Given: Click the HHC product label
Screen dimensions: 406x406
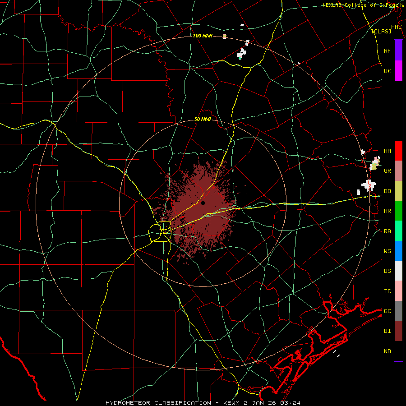Looking at the screenshot, I should tap(396, 27).
